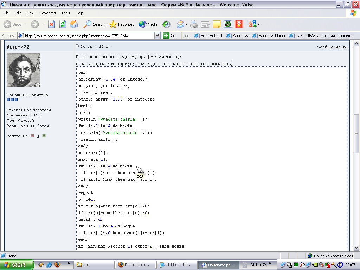Decrease reputation with the minus button
The width and height of the screenshot is (360, 270).
[32, 136]
